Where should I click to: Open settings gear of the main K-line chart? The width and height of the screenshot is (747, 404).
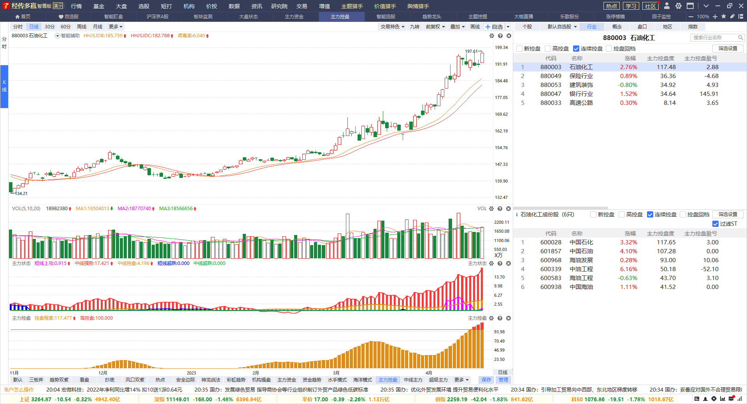coord(492,36)
